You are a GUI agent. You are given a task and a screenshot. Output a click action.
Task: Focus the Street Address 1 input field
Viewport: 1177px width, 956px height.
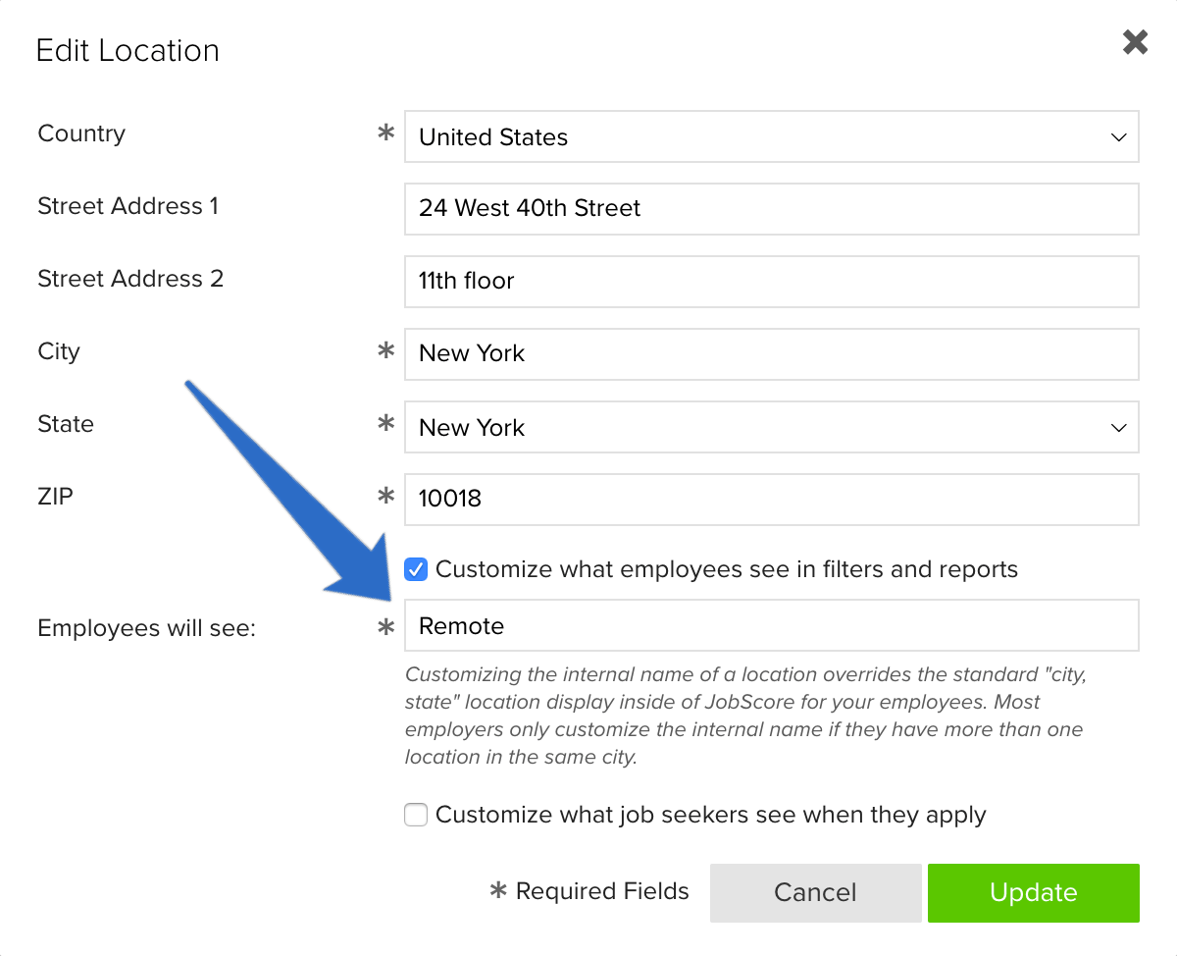[x=771, y=208]
